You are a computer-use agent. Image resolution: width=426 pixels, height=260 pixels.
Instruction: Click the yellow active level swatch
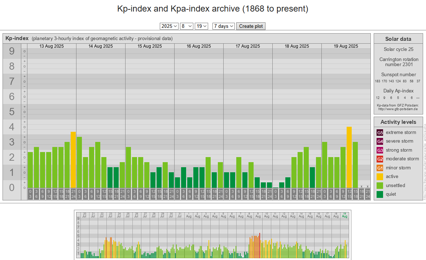pos(380,177)
